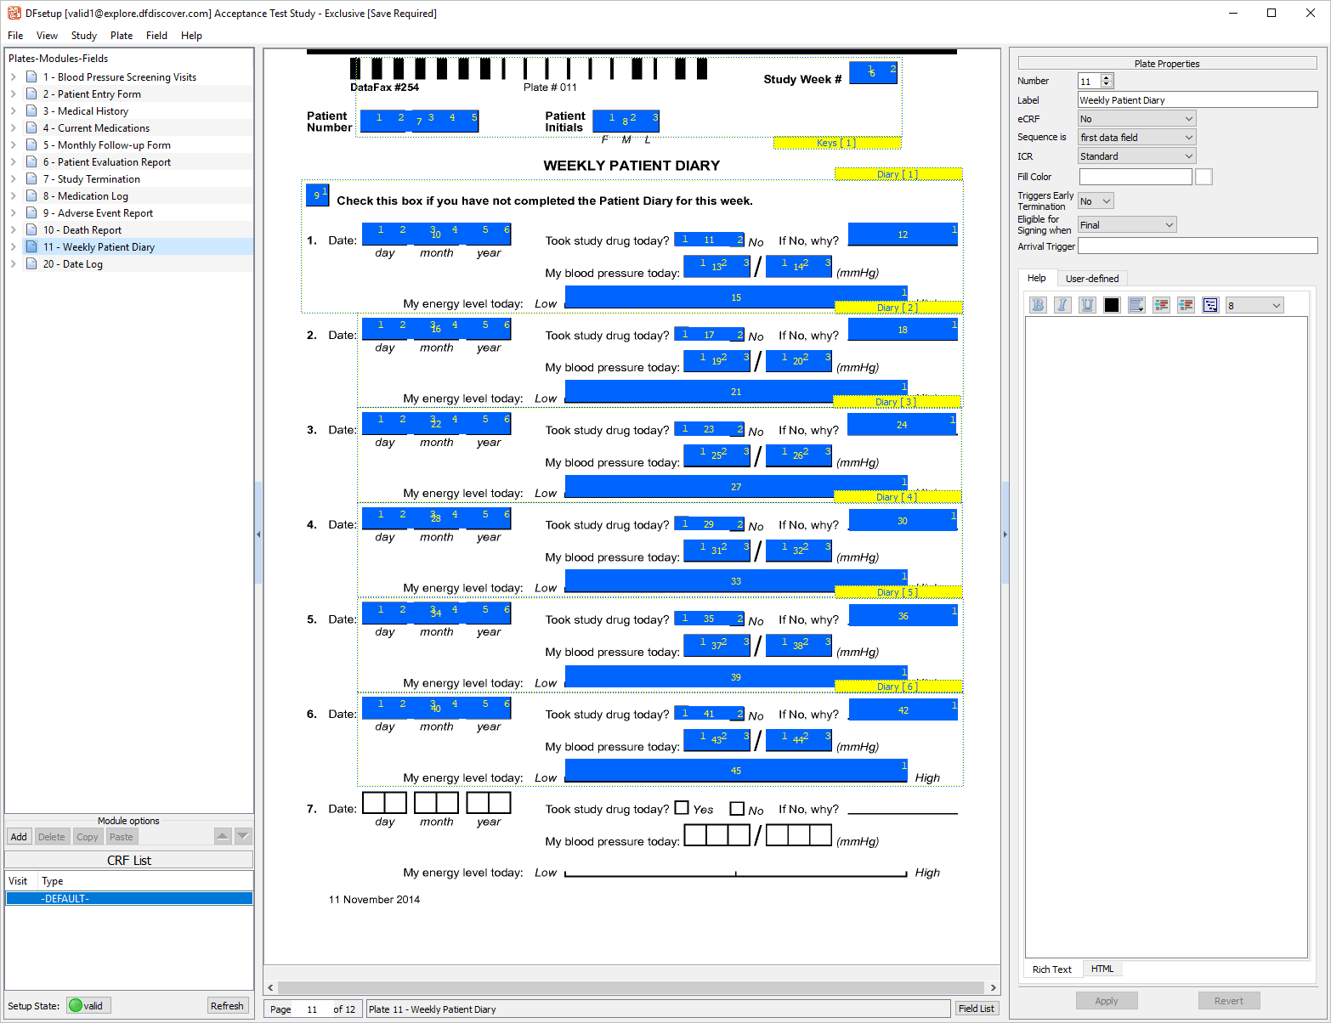The width and height of the screenshot is (1331, 1023).
Task: Open the Eligible for Signing when dropdown
Action: pyautogui.click(x=1127, y=225)
